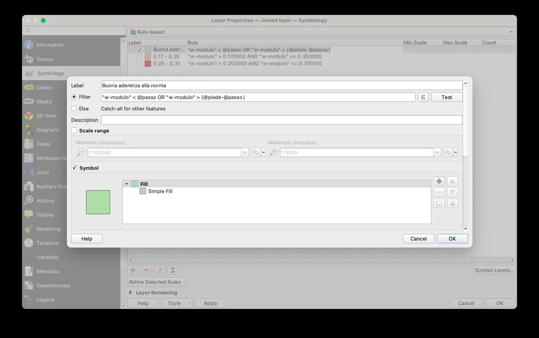Select Simple Fill layer in tree
This screenshot has height=338, width=539.
pos(160,191)
